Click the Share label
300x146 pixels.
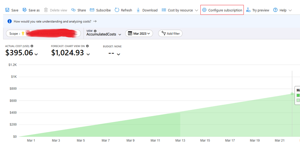click(82, 10)
